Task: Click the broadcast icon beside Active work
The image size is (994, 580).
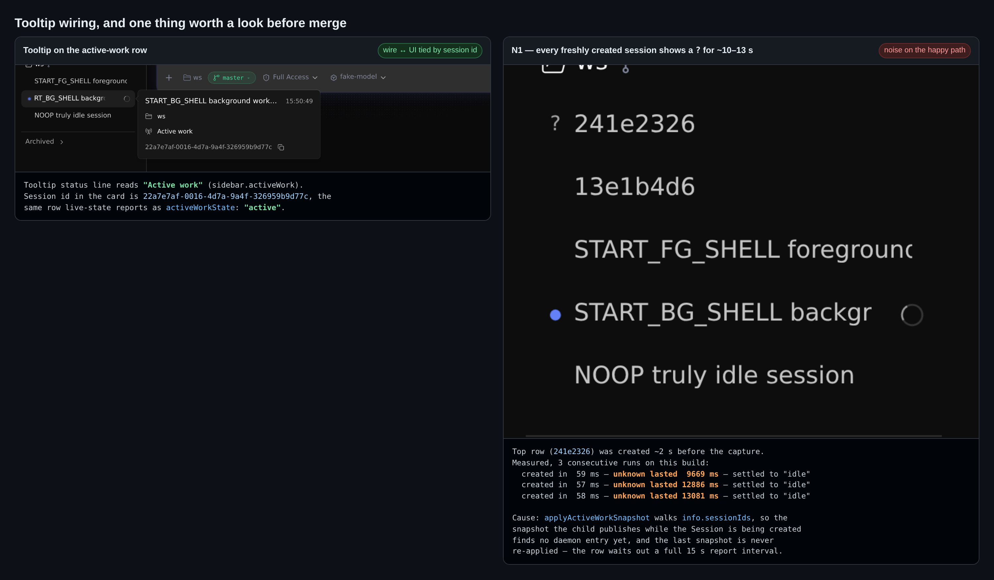Action: coord(149,131)
